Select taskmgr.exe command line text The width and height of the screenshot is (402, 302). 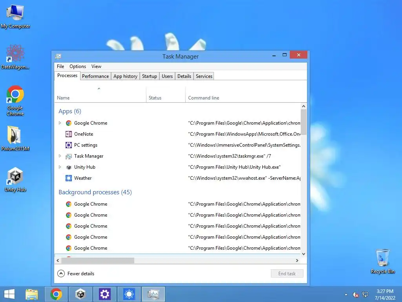(229, 156)
